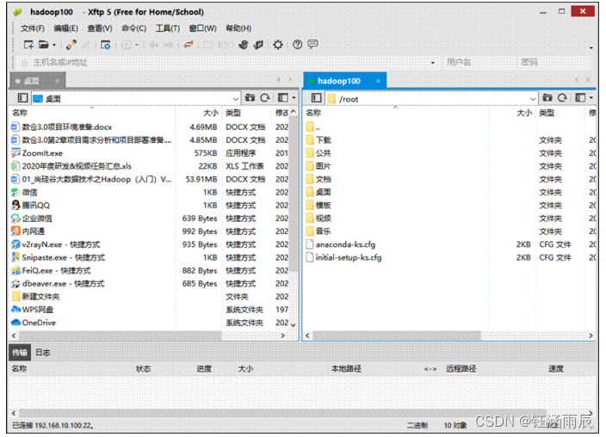Click the 进度 column header in transfers
606x437 pixels.
point(204,368)
